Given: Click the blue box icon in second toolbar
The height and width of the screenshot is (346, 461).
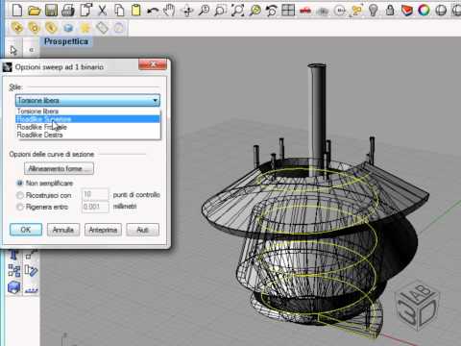Looking at the screenshot, I should tap(68, 28).
